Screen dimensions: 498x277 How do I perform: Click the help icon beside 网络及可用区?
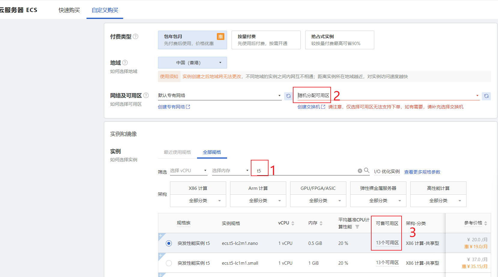146,95
